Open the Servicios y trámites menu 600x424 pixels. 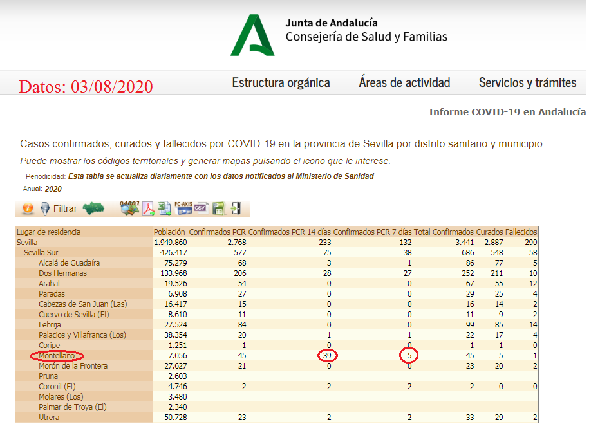pos(527,82)
